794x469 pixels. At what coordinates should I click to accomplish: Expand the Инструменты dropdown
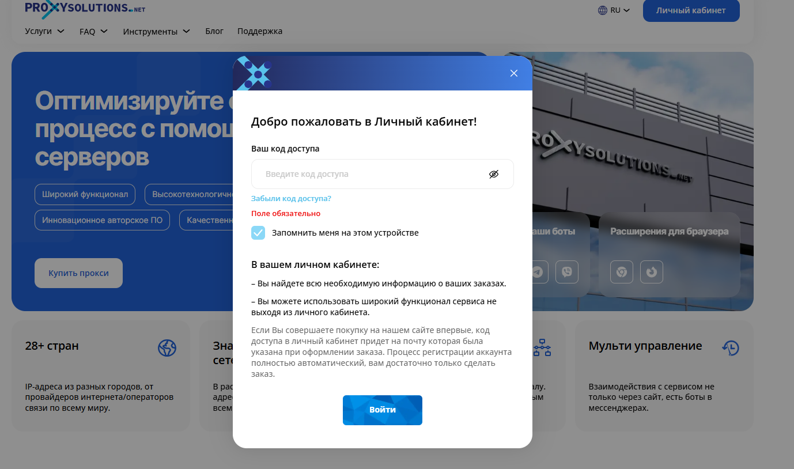[x=157, y=31]
